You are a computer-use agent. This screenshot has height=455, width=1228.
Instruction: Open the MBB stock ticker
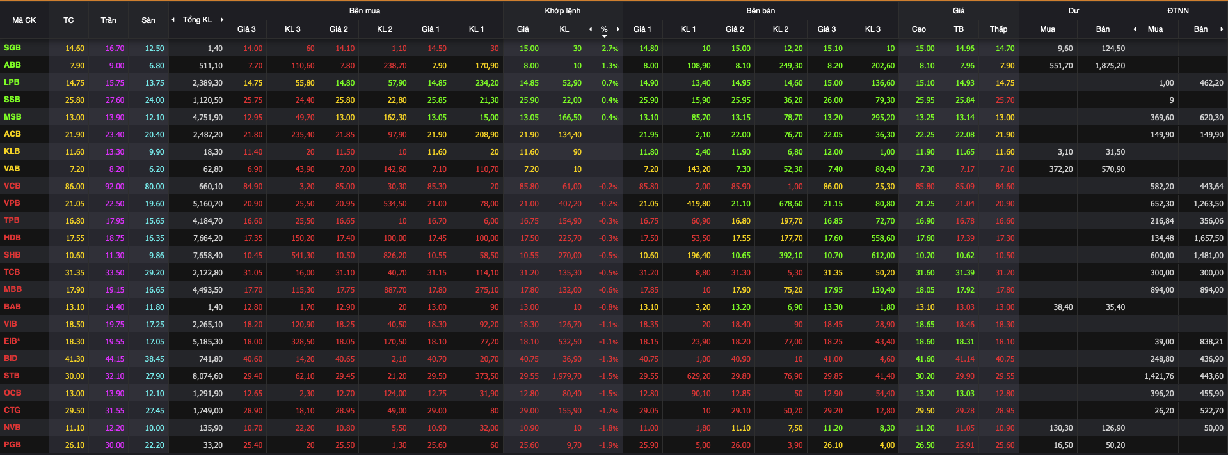13,289
